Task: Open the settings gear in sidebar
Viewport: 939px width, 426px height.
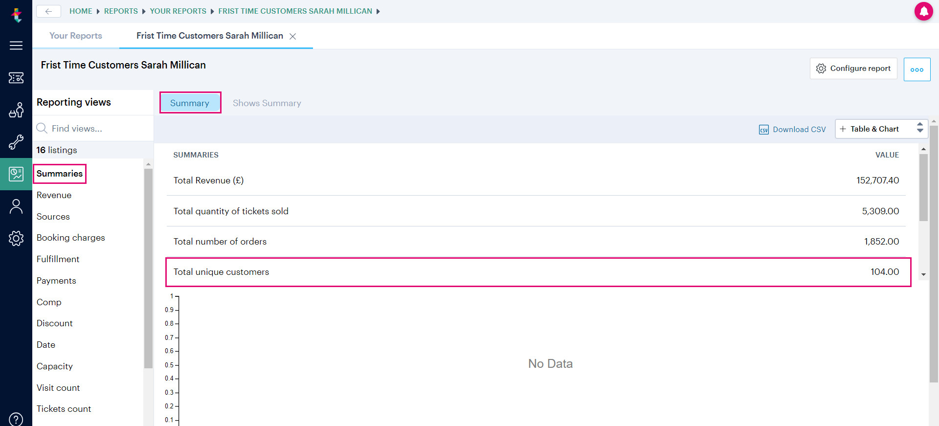Action: (16, 238)
